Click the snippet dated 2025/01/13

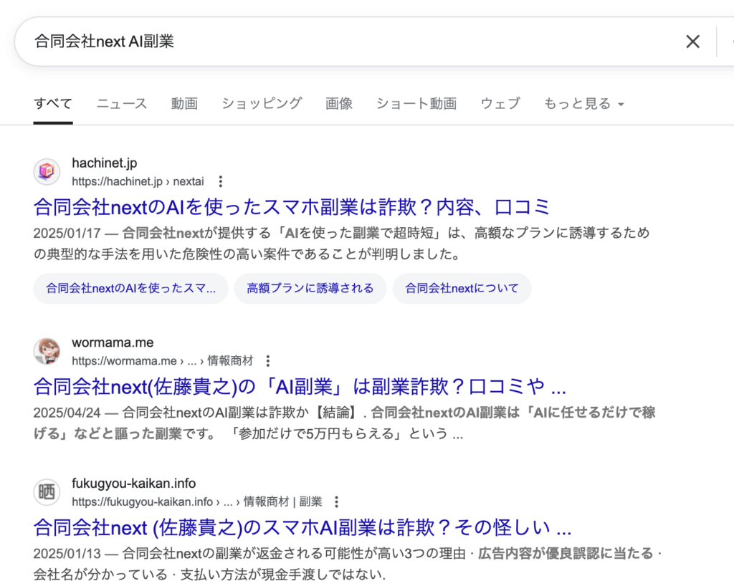(x=348, y=564)
